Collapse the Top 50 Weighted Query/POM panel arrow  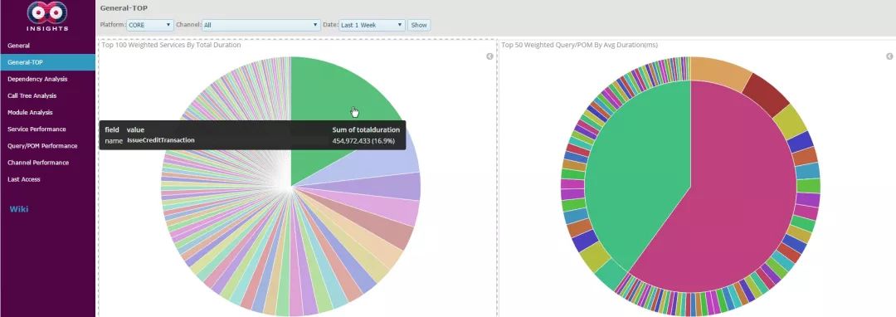coord(889,56)
